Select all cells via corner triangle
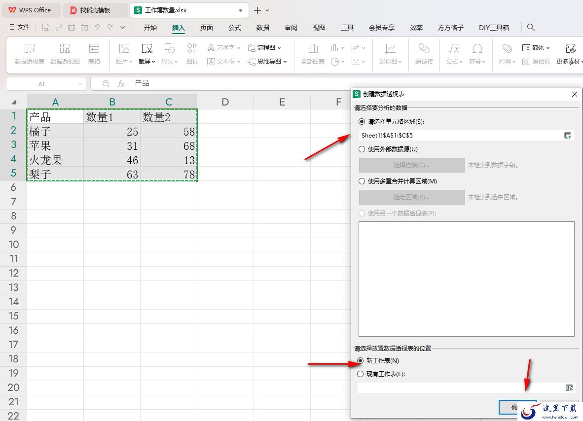This screenshot has height=421, width=583. 14,102
